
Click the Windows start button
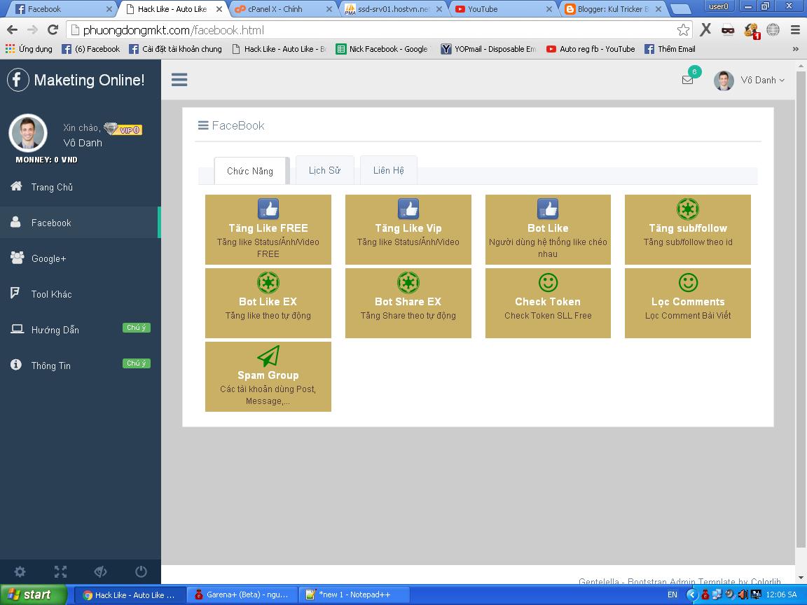click(x=34, y=594)
